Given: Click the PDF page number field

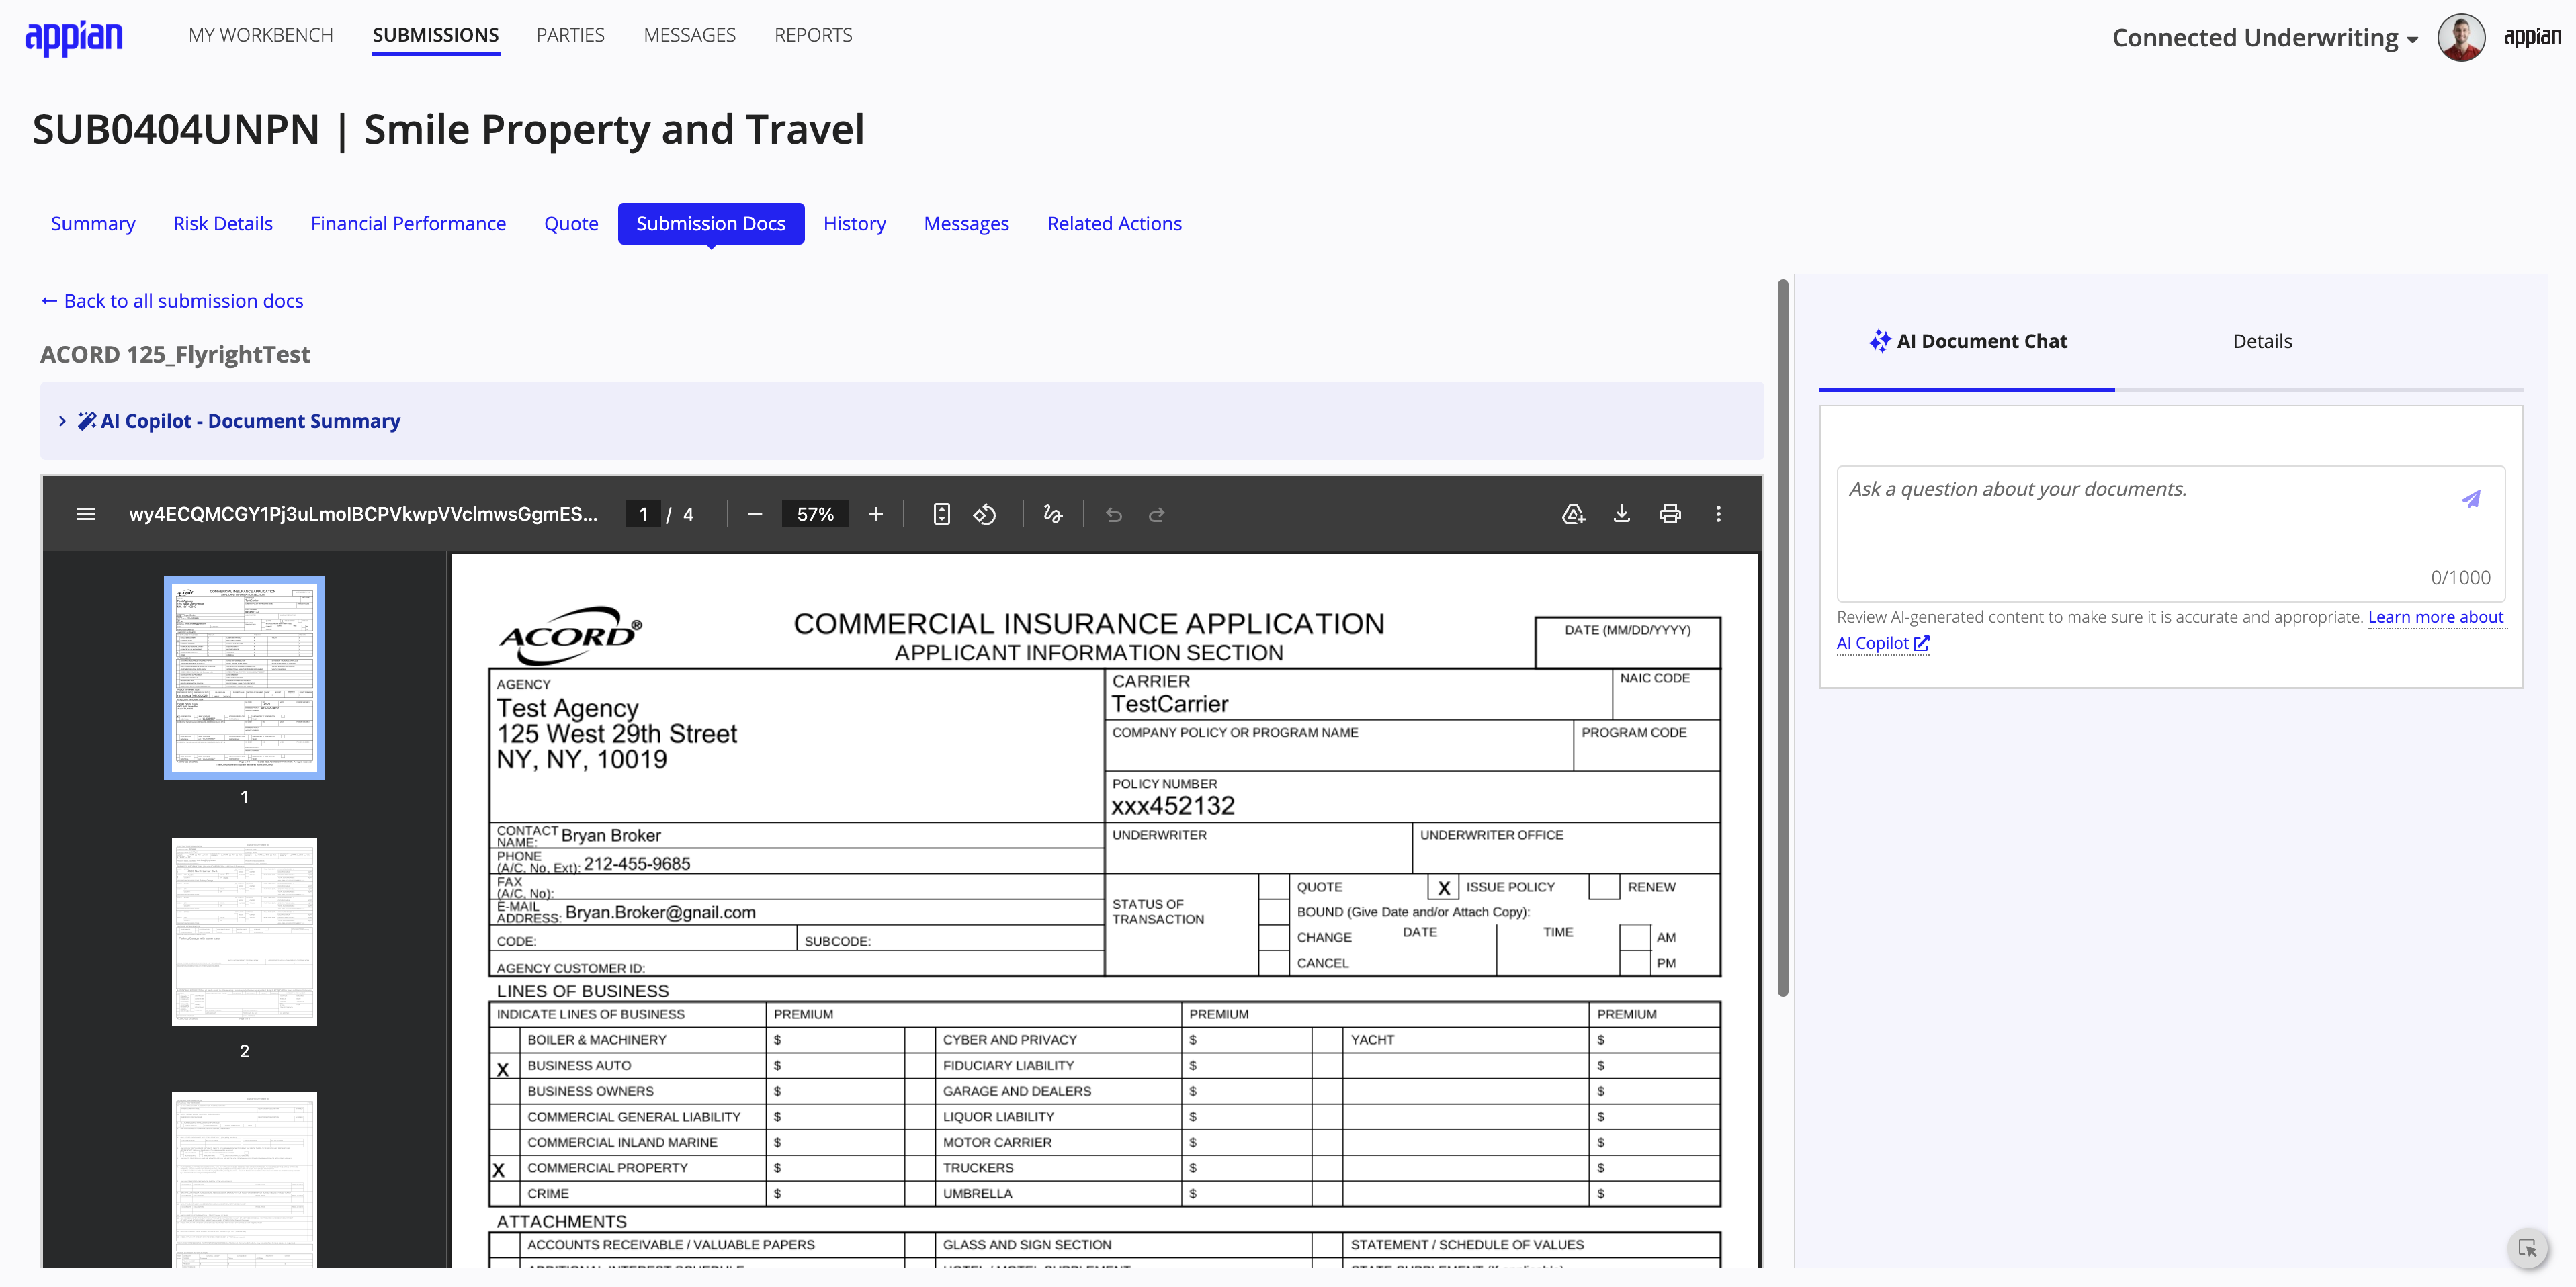Looking at the screenshot, I should pyautogui.click(x=643, y=514).
